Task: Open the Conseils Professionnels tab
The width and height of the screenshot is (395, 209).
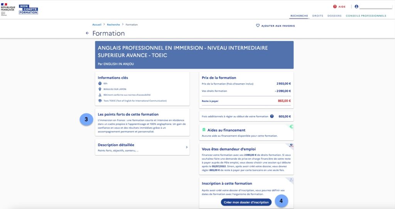Action: click(366, 15)
